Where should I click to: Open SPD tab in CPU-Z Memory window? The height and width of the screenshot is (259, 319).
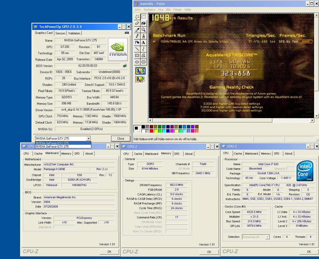pos(177,154)
